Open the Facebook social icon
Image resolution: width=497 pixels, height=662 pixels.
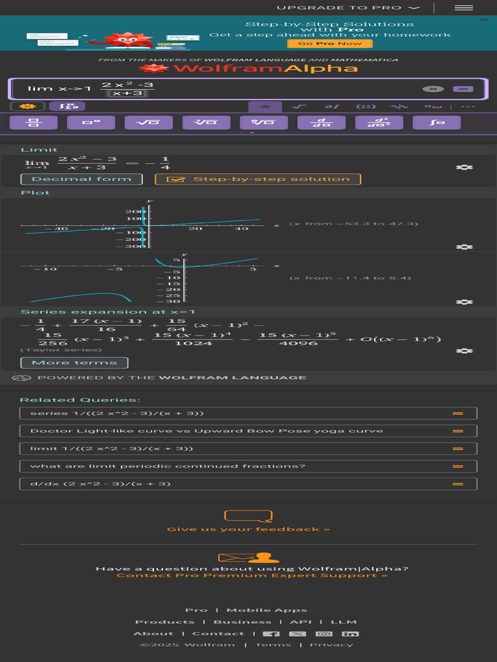[x=271, y=634]
